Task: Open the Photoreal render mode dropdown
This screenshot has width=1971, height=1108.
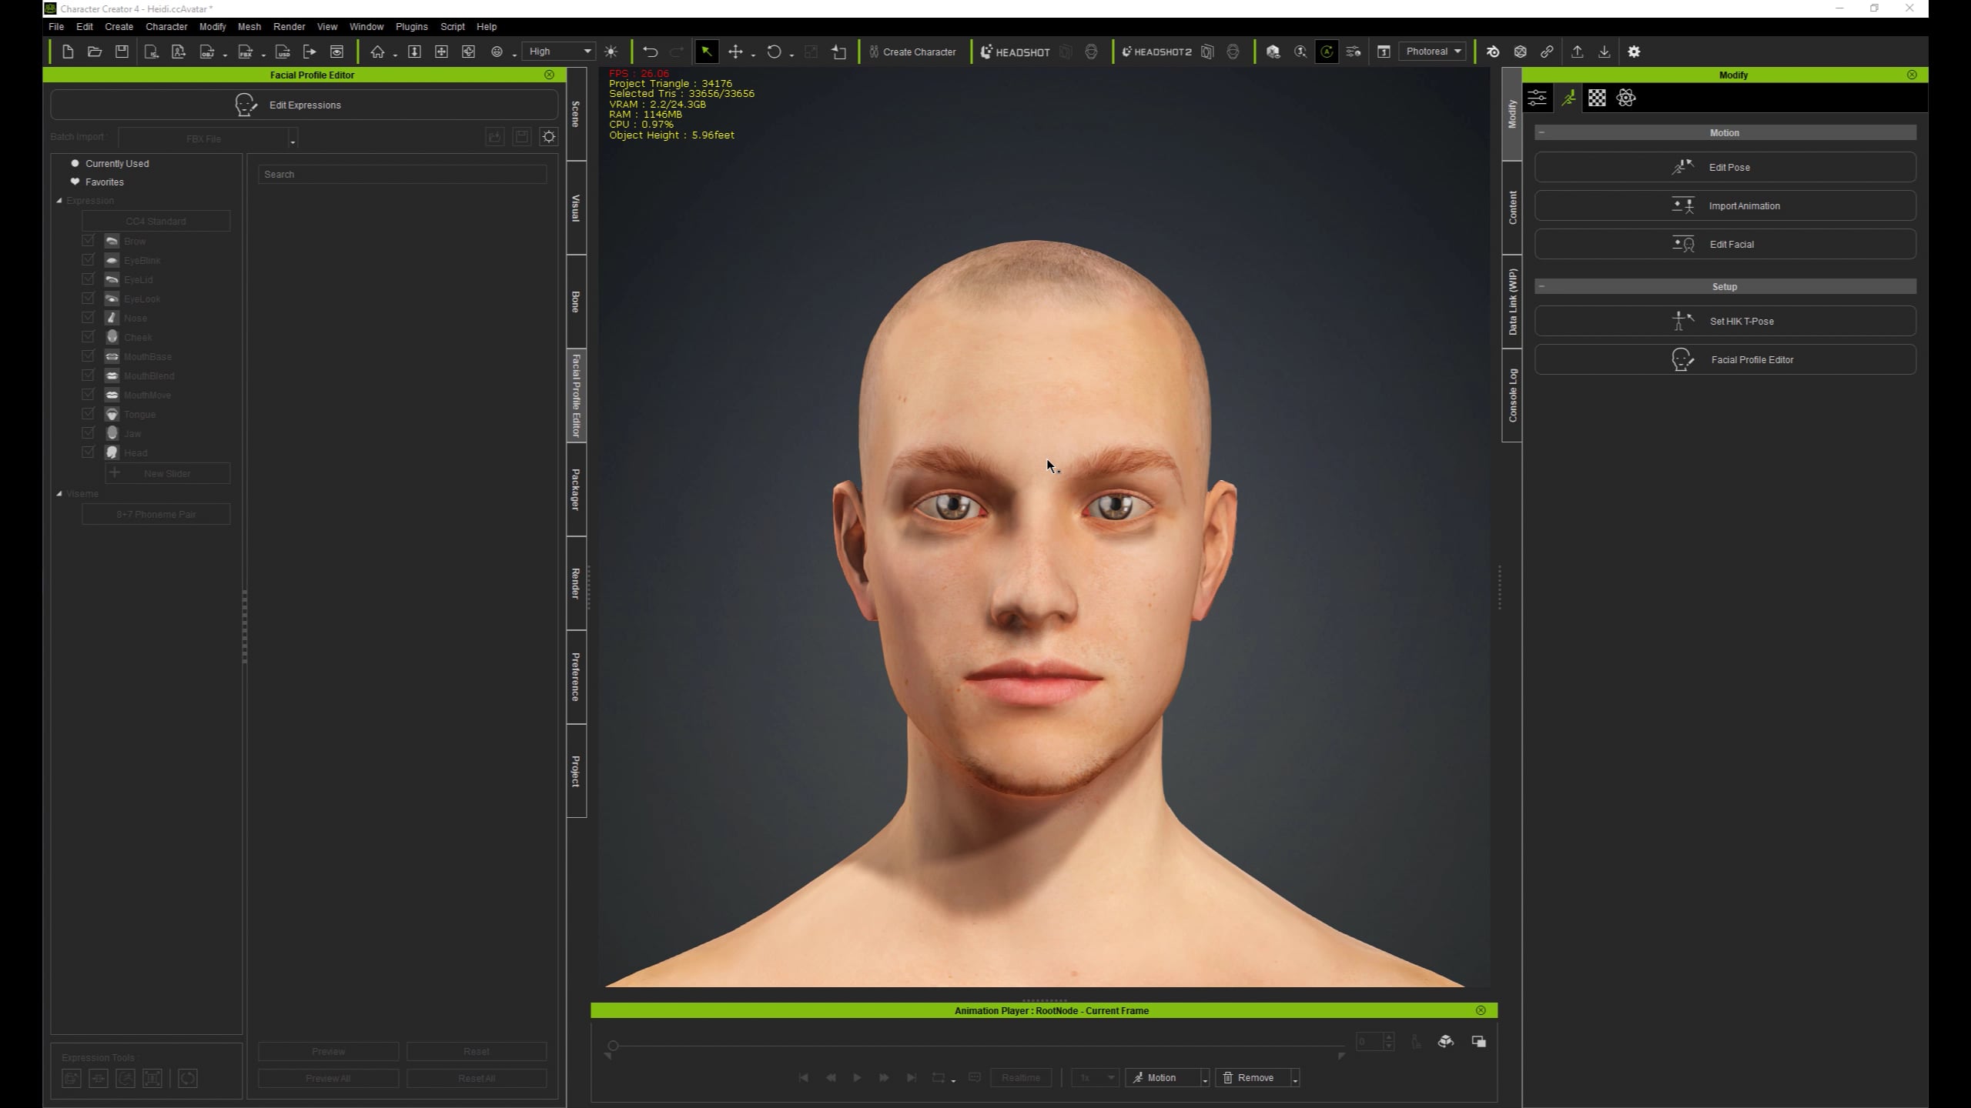Action: 1431,51
